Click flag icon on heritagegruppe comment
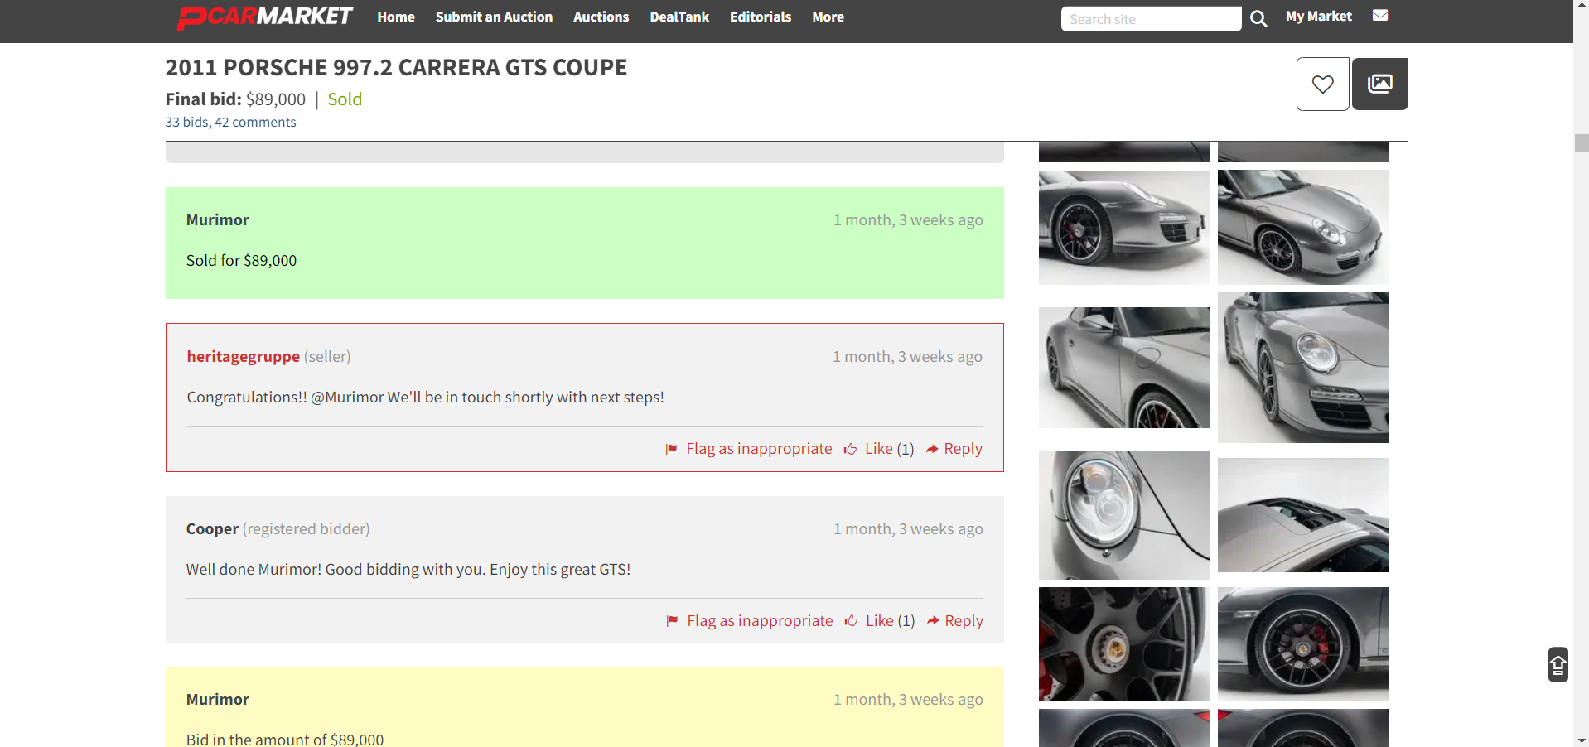The image size is (1589, 747). (671, 449)
